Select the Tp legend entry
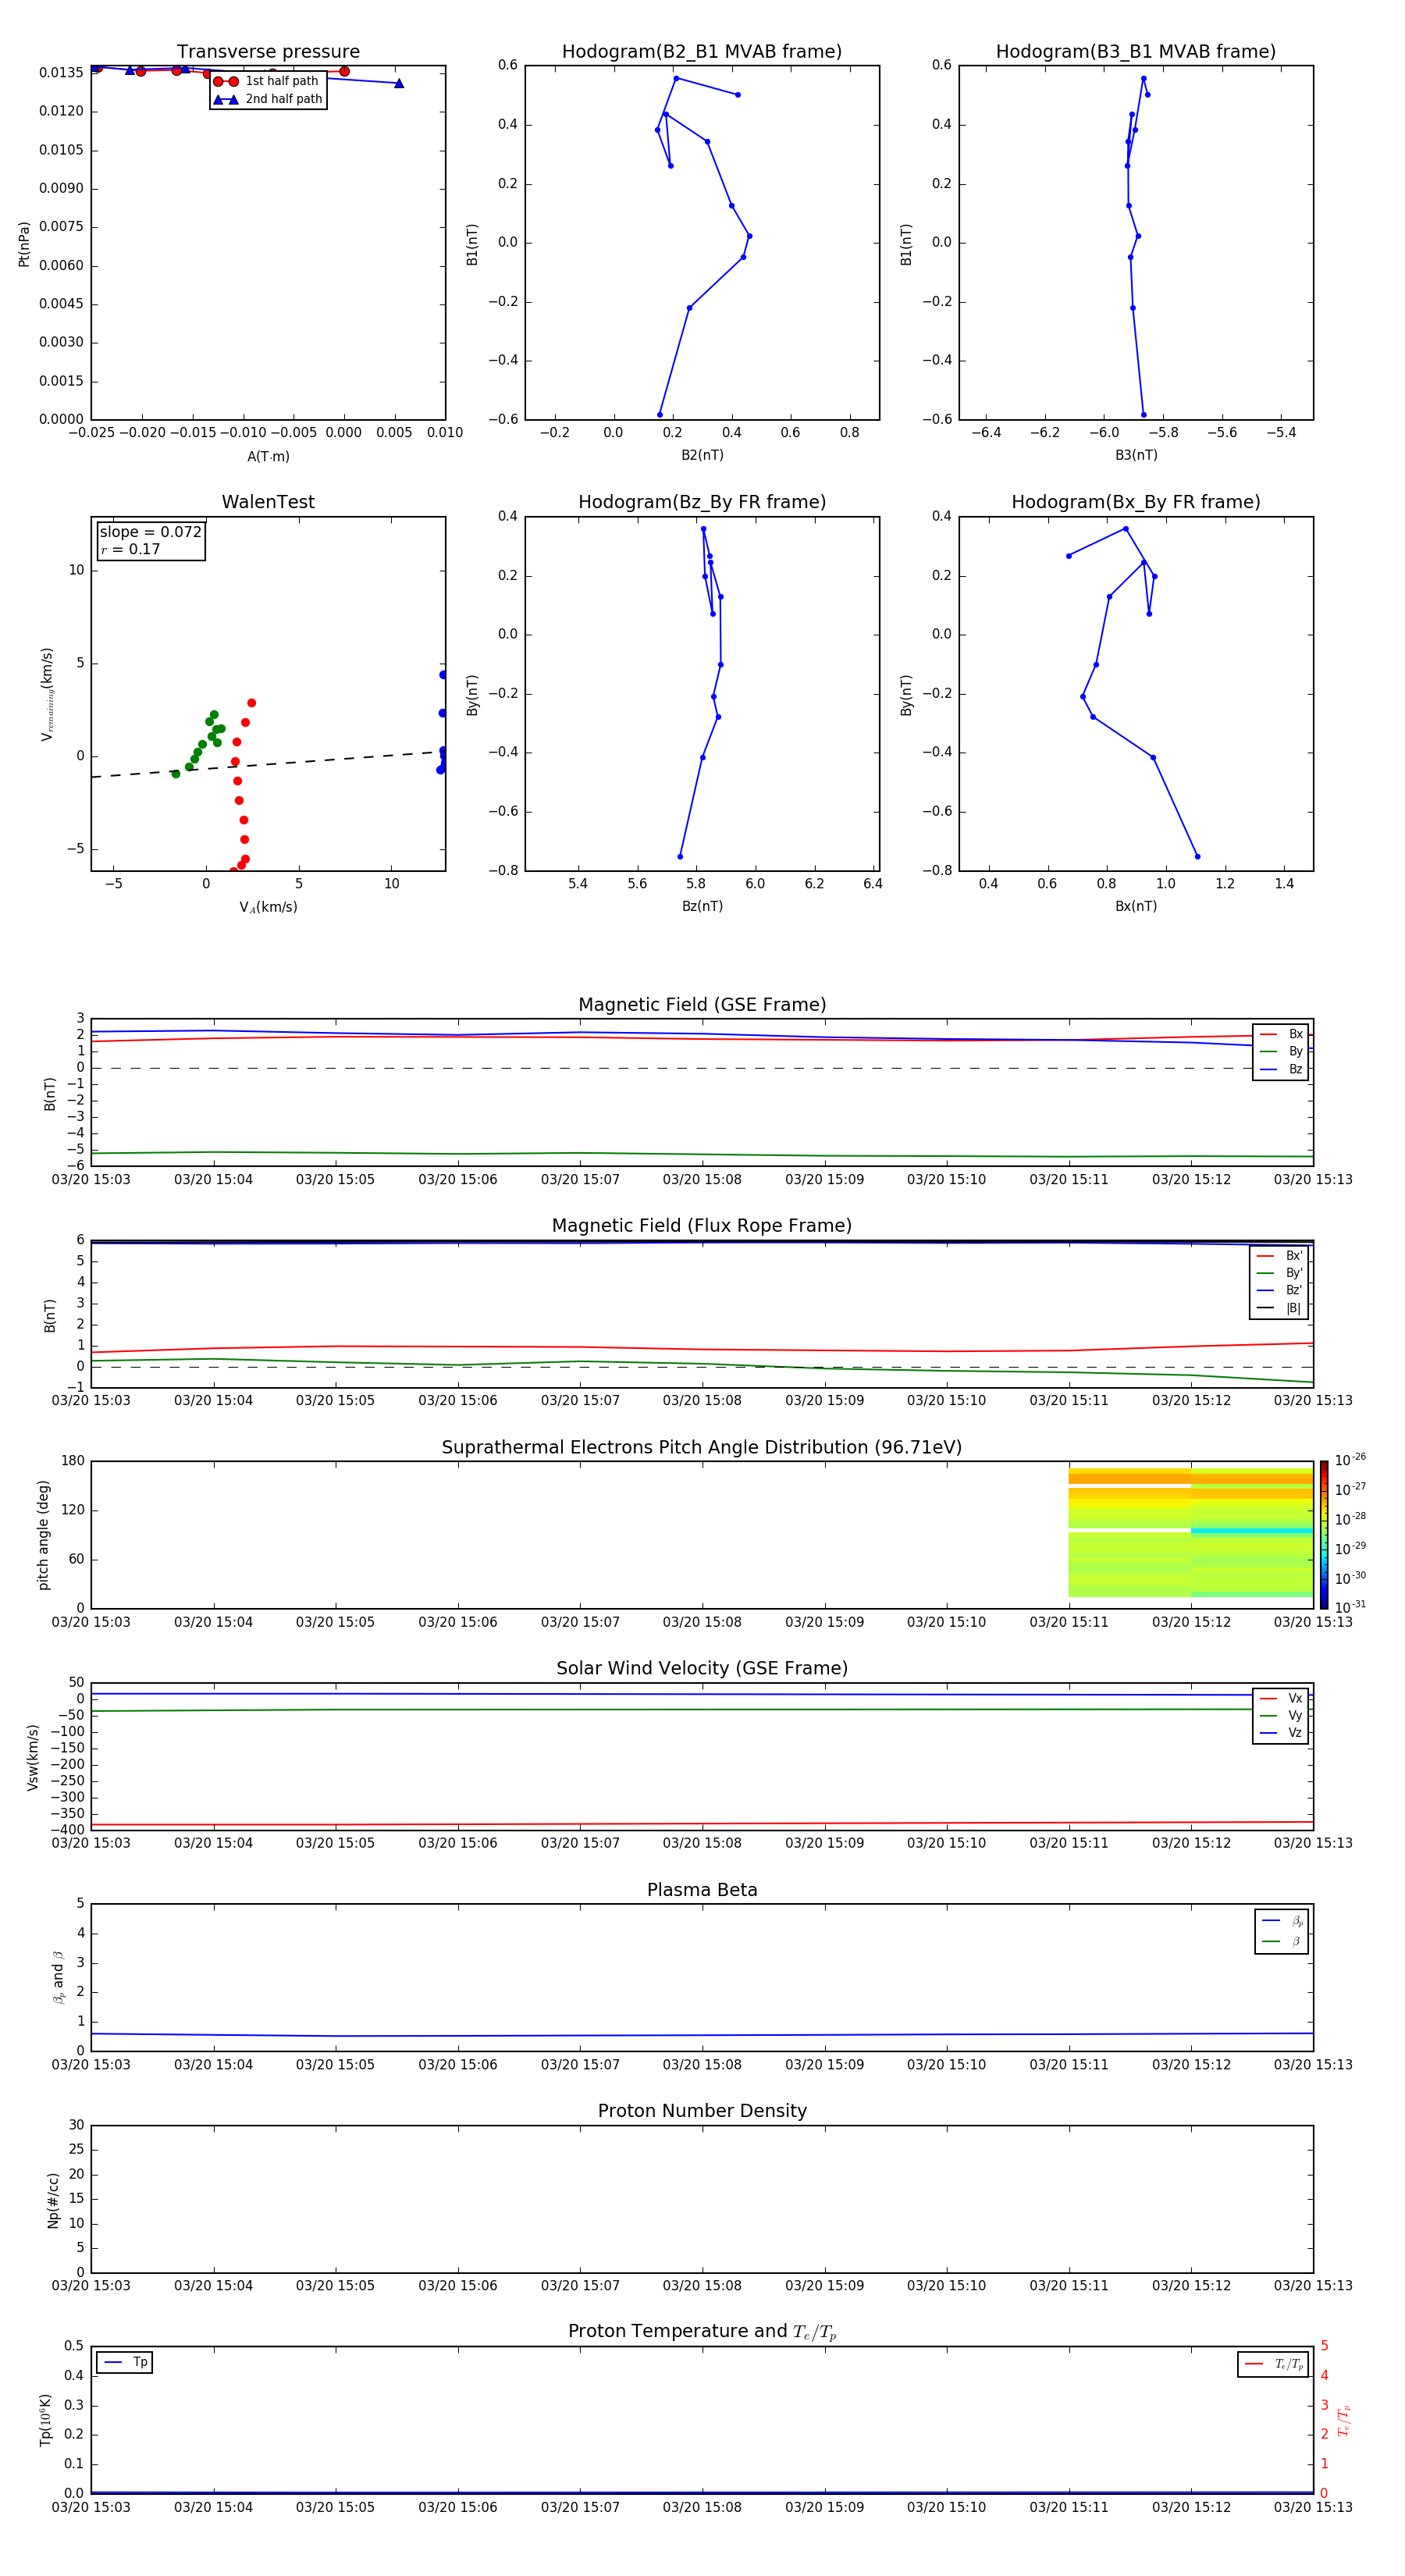The width and height of the screenshot is (1405, 2576). click(125, 2362)
